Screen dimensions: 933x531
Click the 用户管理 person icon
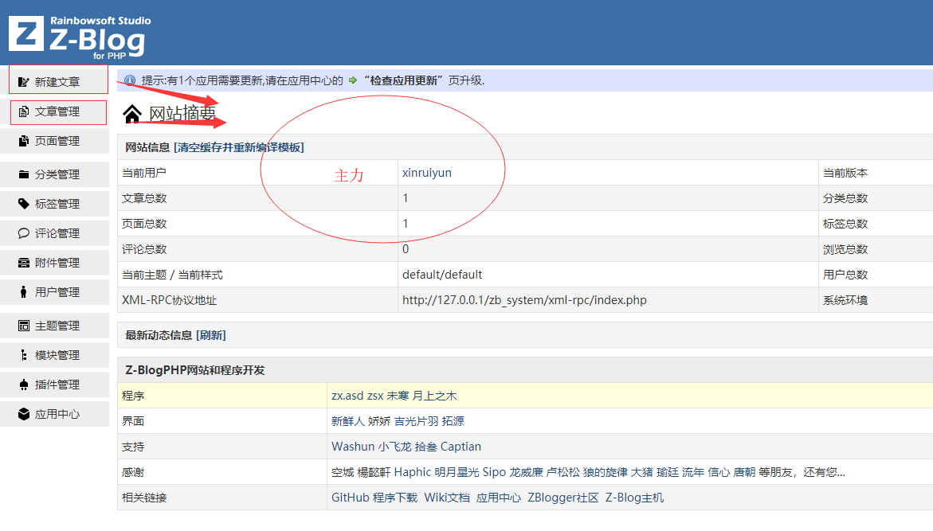click(24, 292)
